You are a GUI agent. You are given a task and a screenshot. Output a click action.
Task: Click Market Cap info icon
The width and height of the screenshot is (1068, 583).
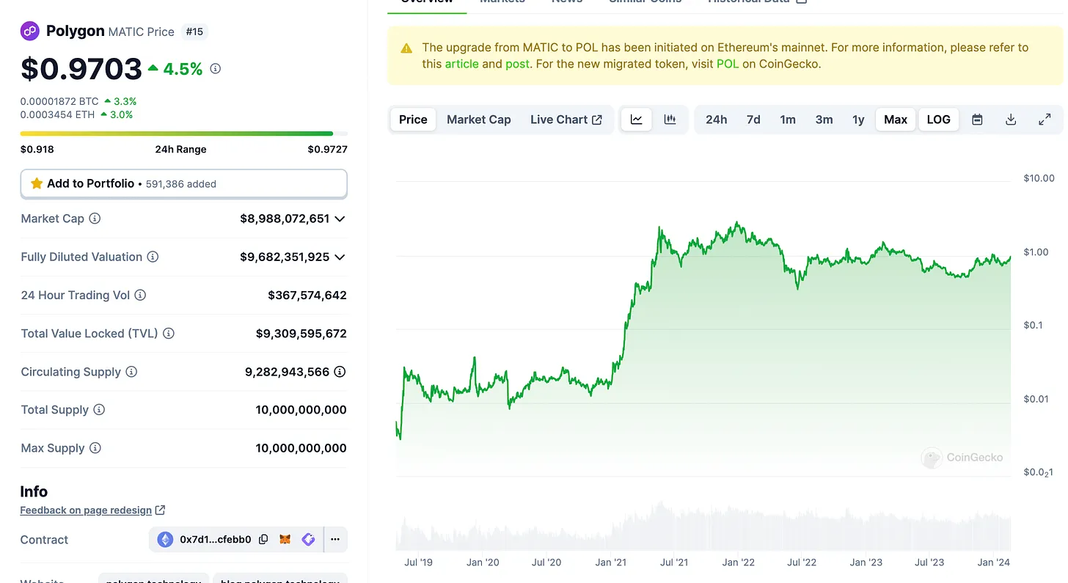coord(95,219)
